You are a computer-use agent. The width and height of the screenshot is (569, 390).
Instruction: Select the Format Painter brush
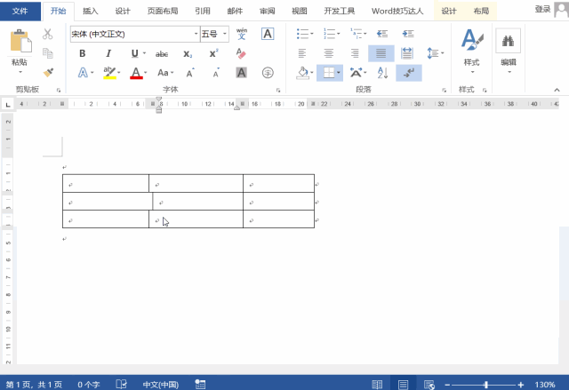[x=48, y=73]
